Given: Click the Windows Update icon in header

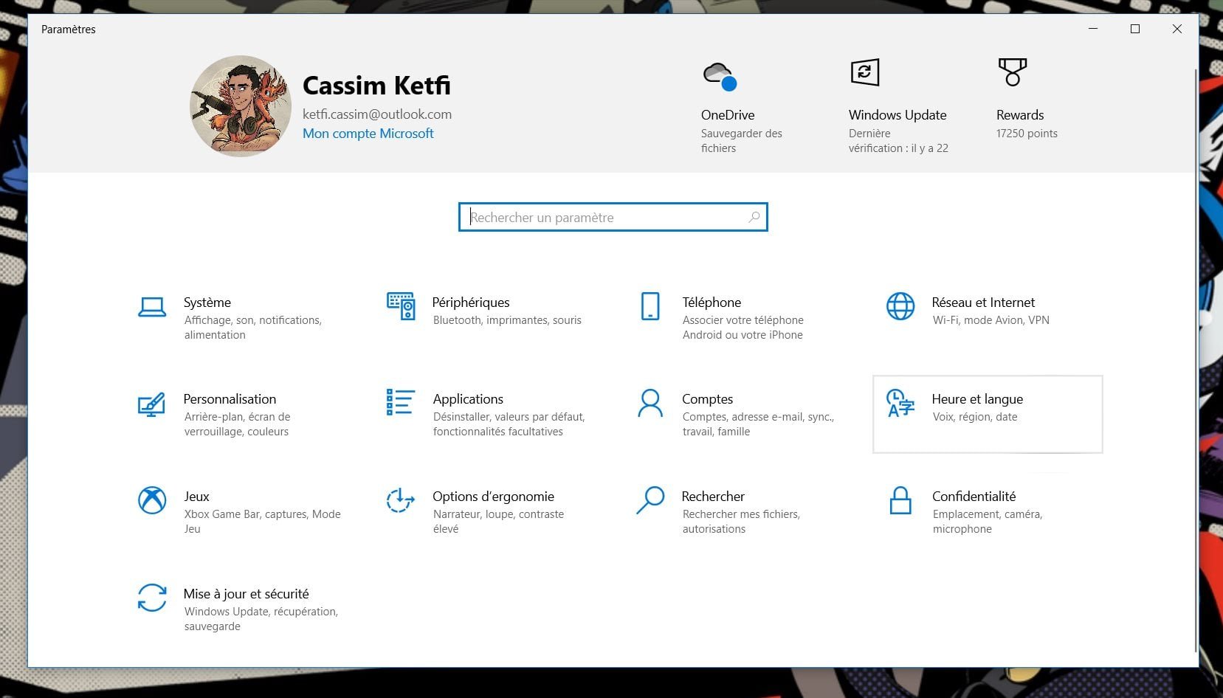Looking at the screenshot, I should click(x=865, y=72).
